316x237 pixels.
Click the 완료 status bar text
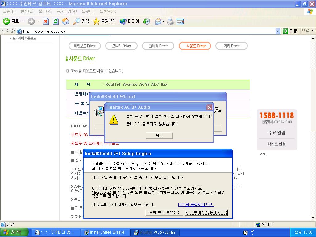tap(10, 225)
